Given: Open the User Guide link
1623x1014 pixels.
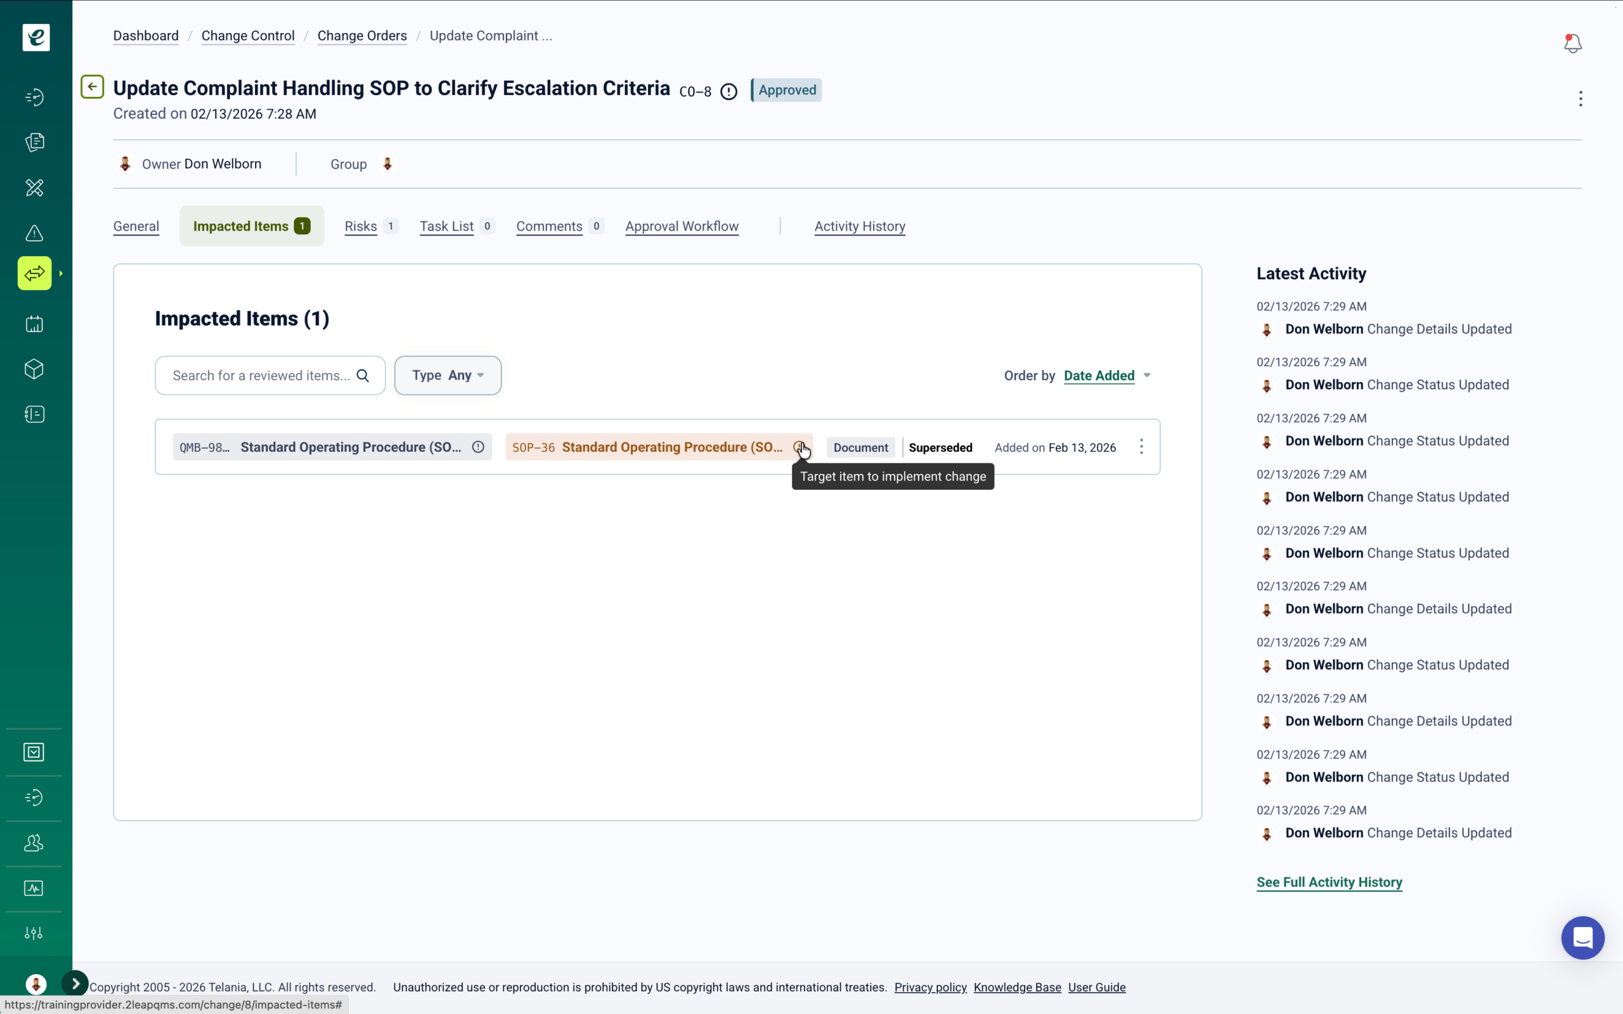Looking at the screenshot, I should coord(1097,987).
